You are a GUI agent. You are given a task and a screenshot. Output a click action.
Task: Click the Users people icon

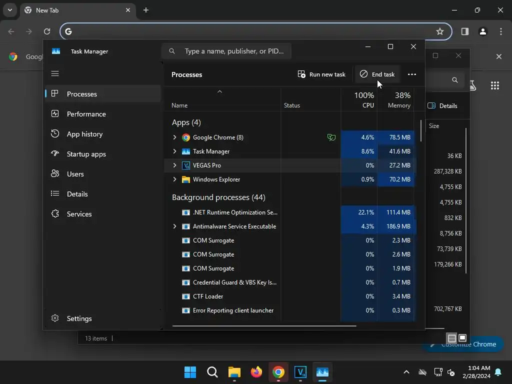coord(55,173)
